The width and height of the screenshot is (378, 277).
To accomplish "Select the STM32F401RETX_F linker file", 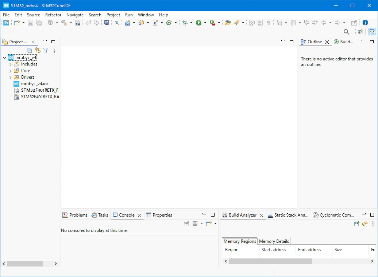I will [36, 90].
